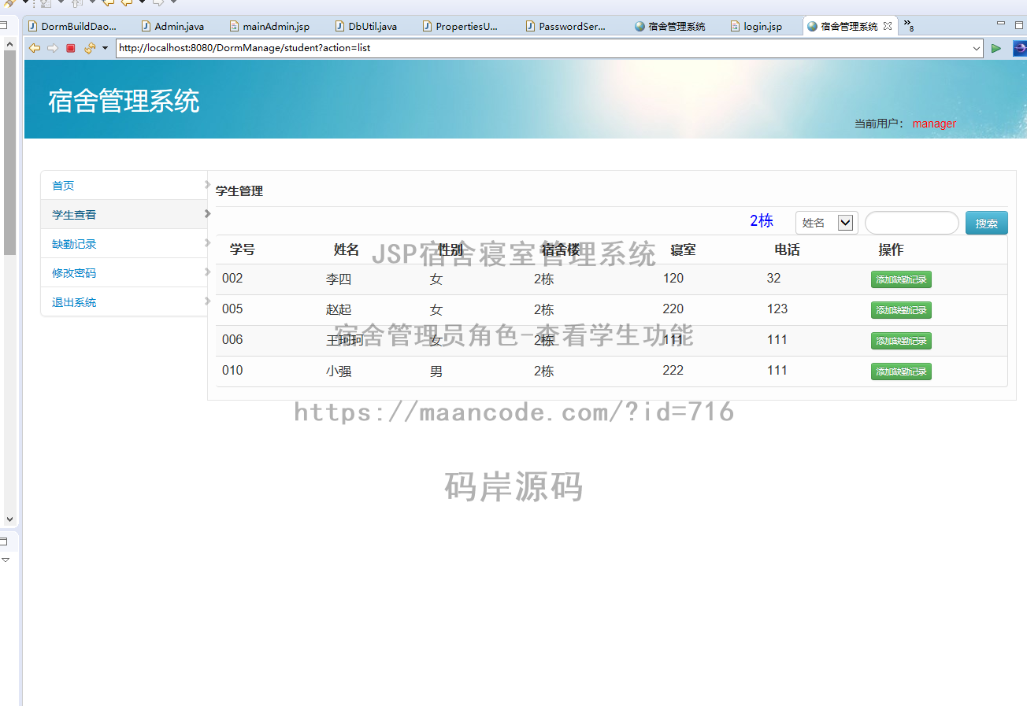Image resolution: width=1027 pixels, height=706 pixels.
Task: Click the green Go to URL arrow
Action: (x=996, y=48)
